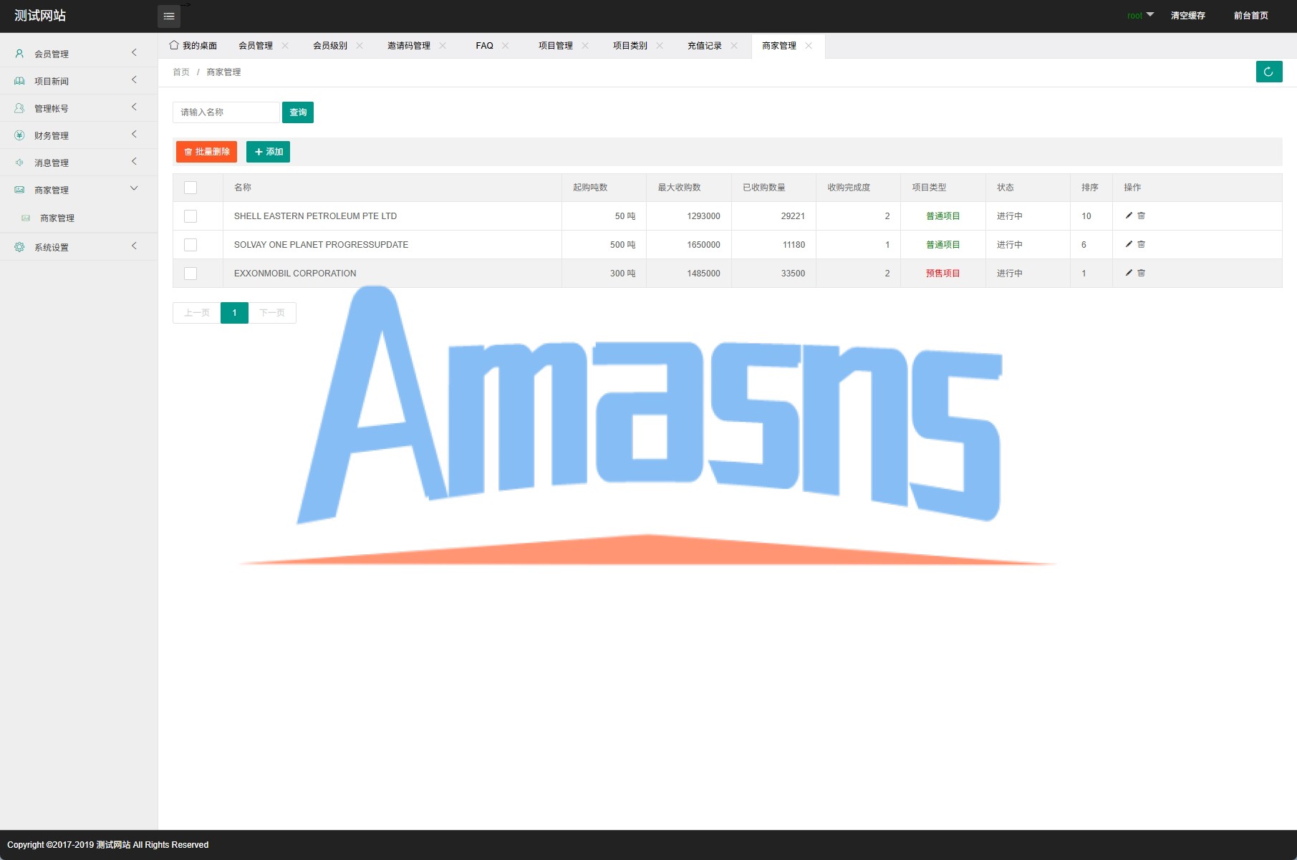Delete SOLVAY ONE PLANET row trash icon

tap(1142, 244)
